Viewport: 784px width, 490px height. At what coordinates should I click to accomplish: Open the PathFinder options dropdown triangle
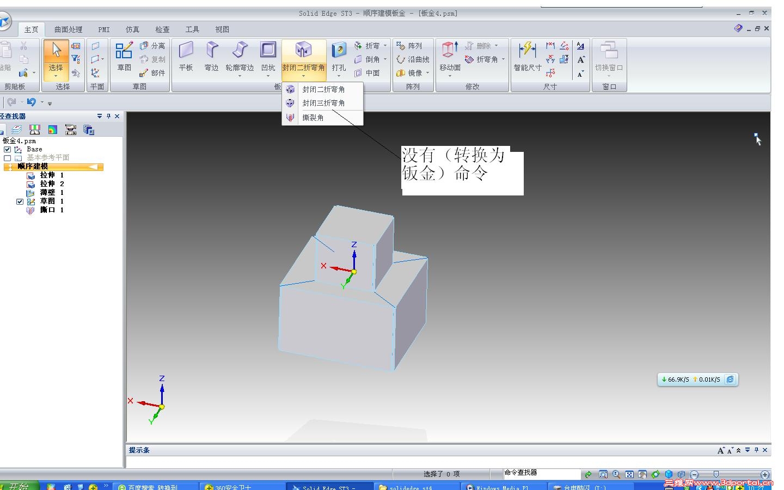pos(100,116)
